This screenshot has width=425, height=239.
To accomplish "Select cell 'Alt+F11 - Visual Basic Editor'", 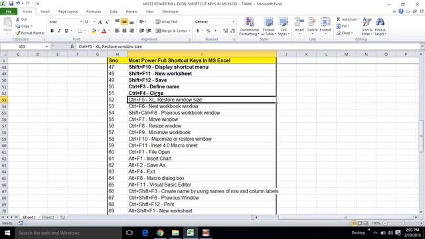I will pyautogui.click(x=202, y=185).
